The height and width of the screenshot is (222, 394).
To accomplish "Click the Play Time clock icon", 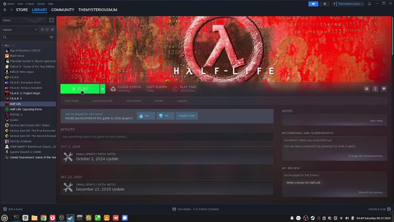I will [x=175, y=89].
